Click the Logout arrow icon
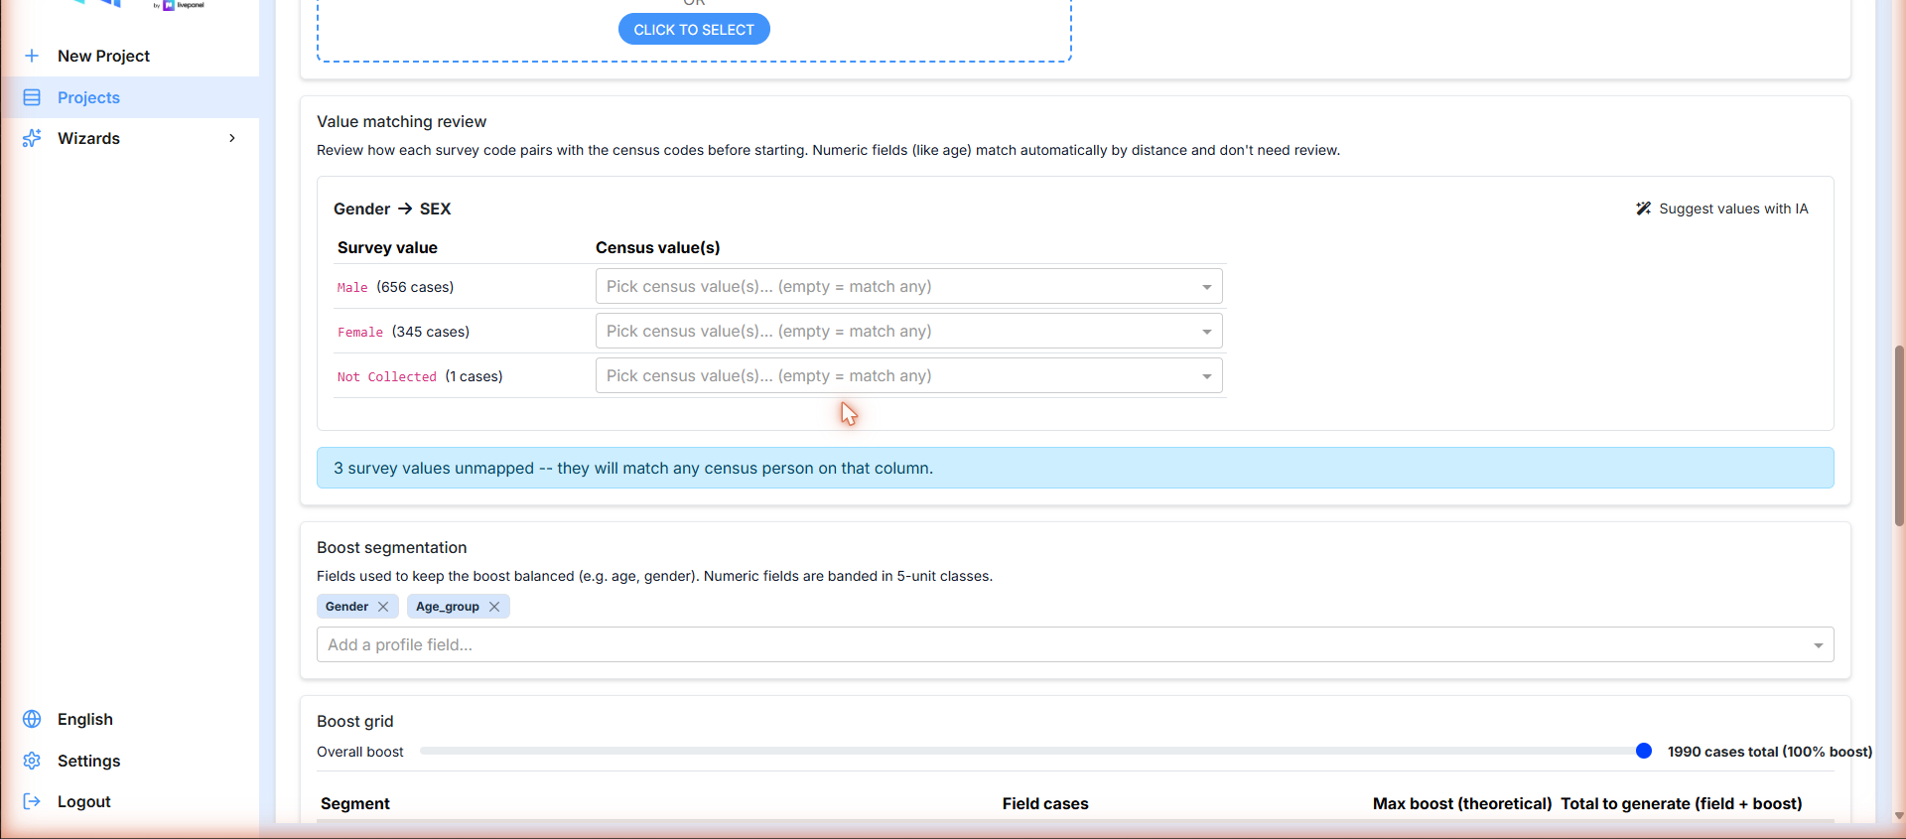This screenshot has height=839, width=1906. [x=32, y=801]
